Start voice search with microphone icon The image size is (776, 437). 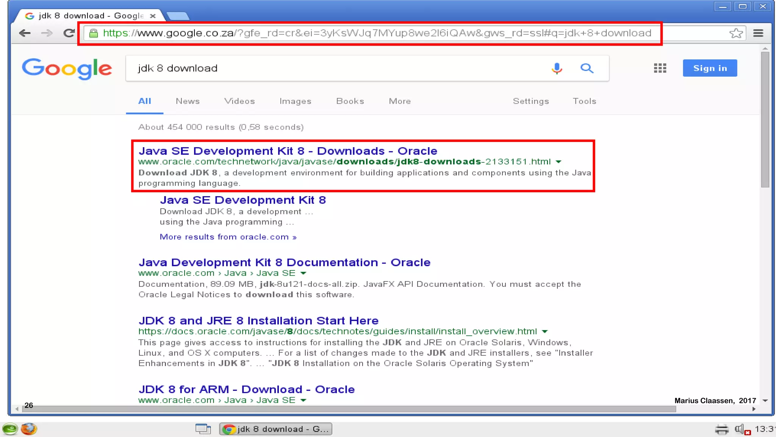[x=557, y=68]
